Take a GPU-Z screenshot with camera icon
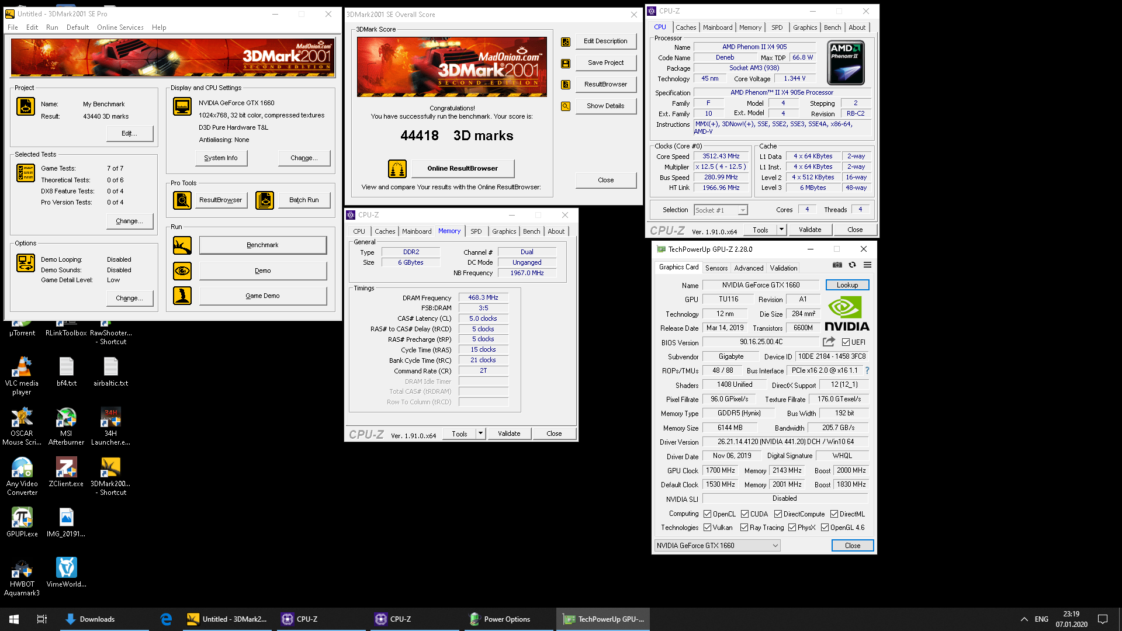This screenshot has width=1122, height=631. click(x=837, y=265)
